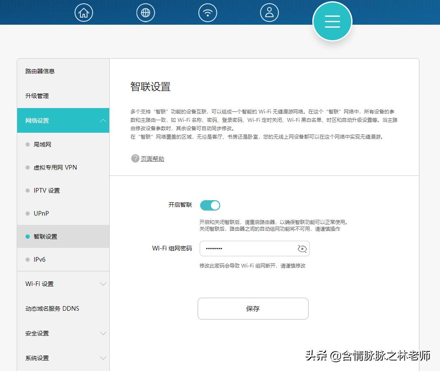The height and width of the screenshot is (371, 440).
Task: Reveal the Wi-Fi 组网密码 with the eye icon
Action: point(302,248)
